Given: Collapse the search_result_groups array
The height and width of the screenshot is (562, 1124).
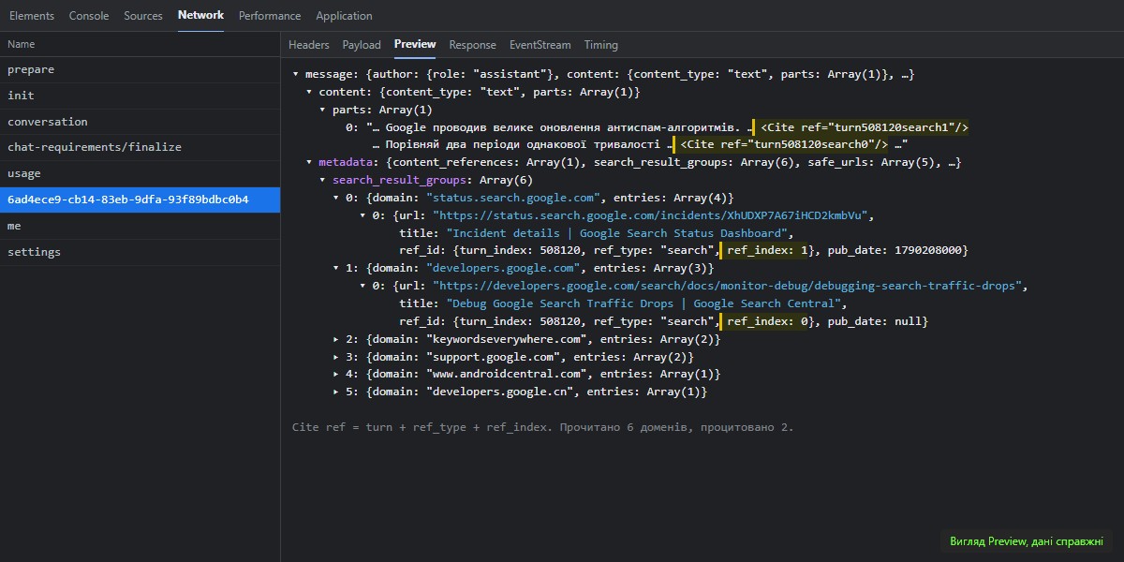Looking at the screenshot, I should [x=323, y=180].
